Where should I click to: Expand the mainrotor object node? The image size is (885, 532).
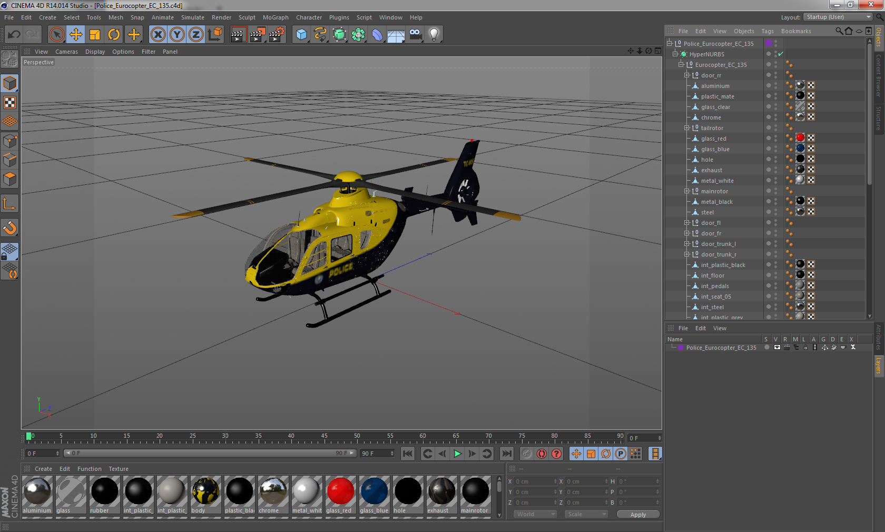[x=687, y=191]
